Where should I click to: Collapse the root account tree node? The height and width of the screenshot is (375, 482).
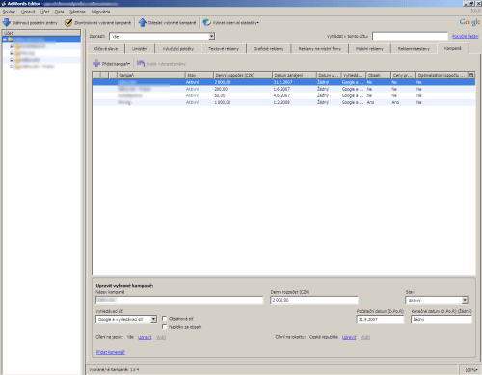5,40
